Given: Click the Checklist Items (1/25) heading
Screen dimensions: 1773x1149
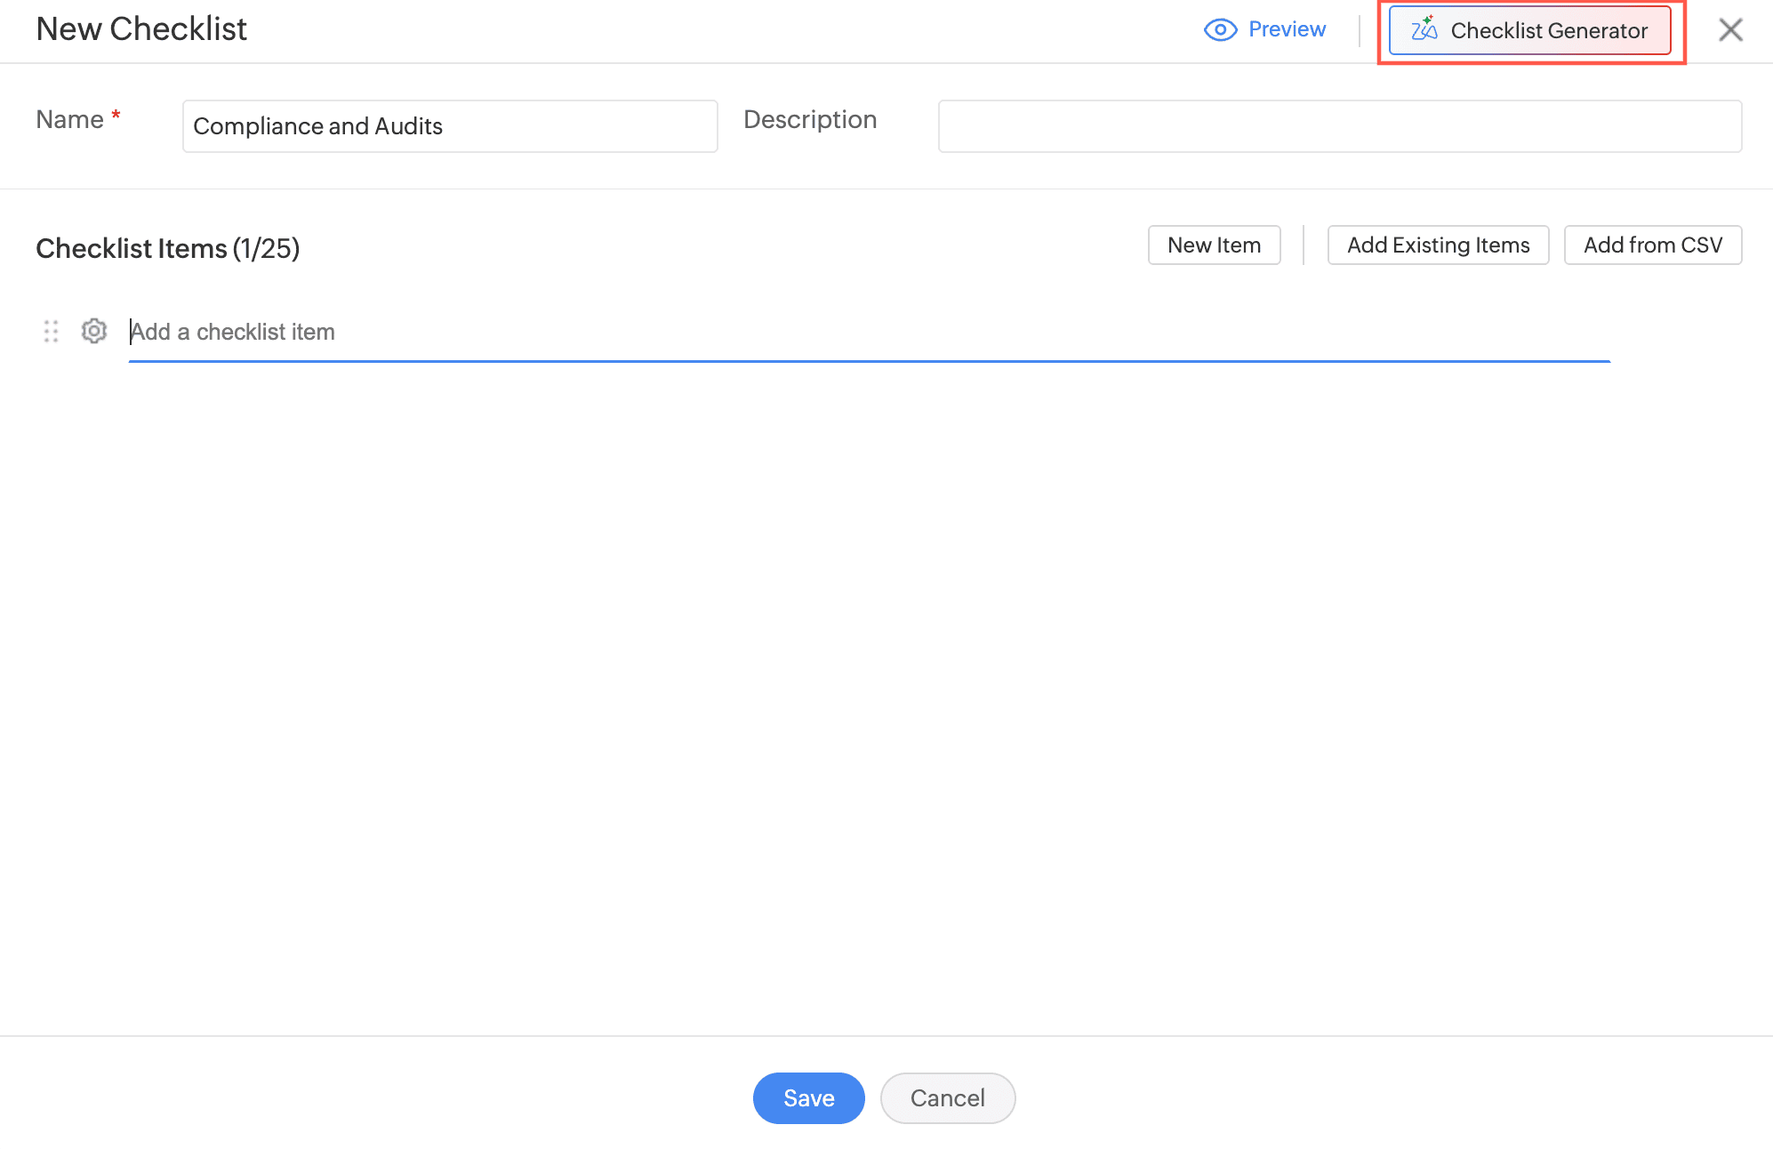Looking at the screenshot, I should (167, 249).
